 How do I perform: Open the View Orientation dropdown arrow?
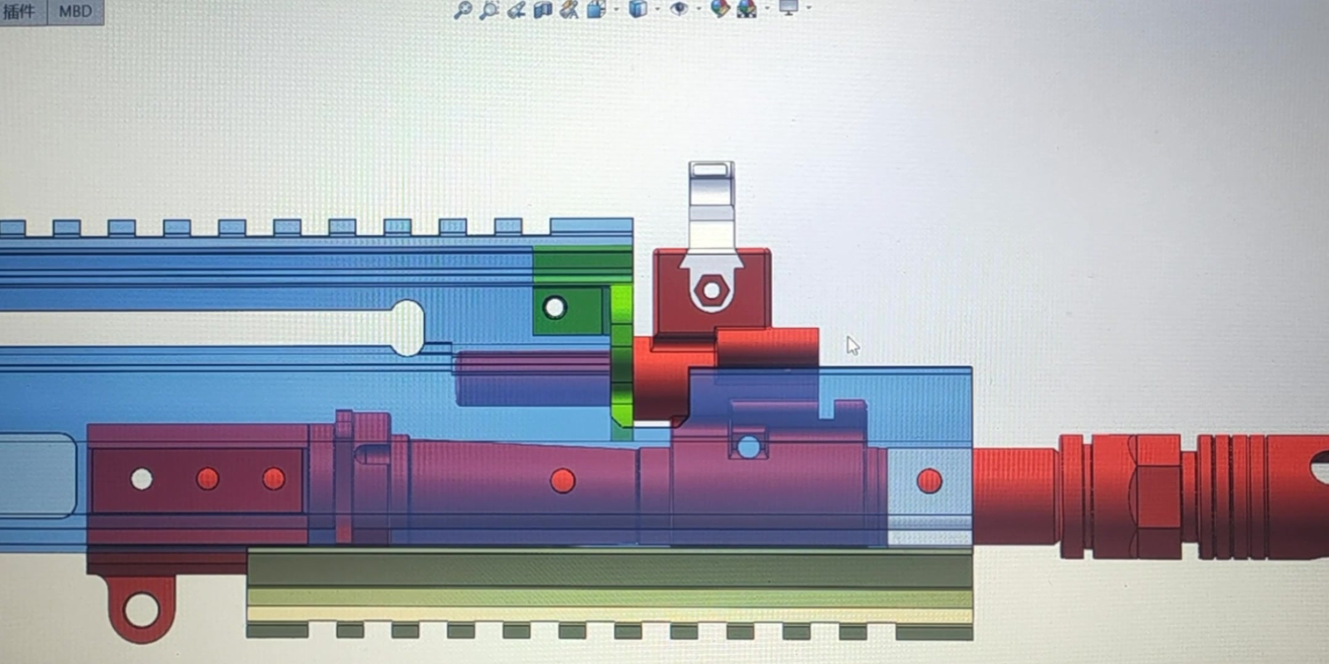617,9
